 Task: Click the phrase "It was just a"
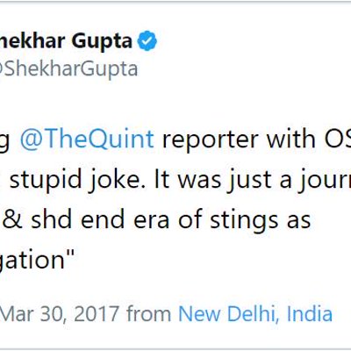tap(223, 180)
